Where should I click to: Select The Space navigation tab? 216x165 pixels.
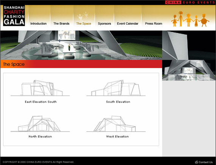tap(84, 23)
